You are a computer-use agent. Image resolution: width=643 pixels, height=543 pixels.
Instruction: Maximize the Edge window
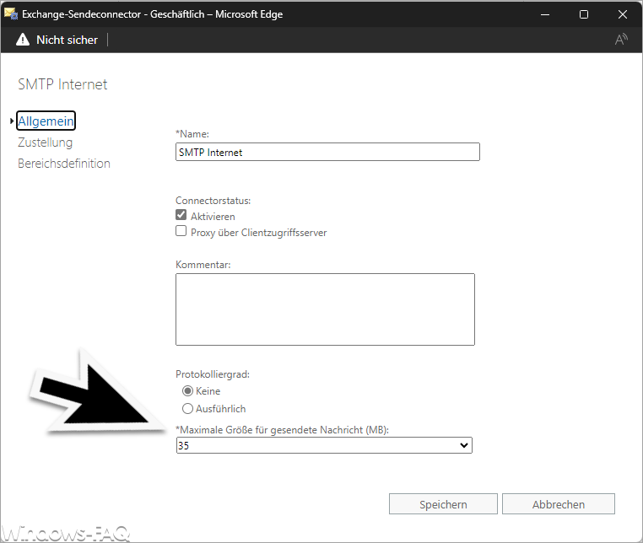pyautogui.click(x=584, y=14)
